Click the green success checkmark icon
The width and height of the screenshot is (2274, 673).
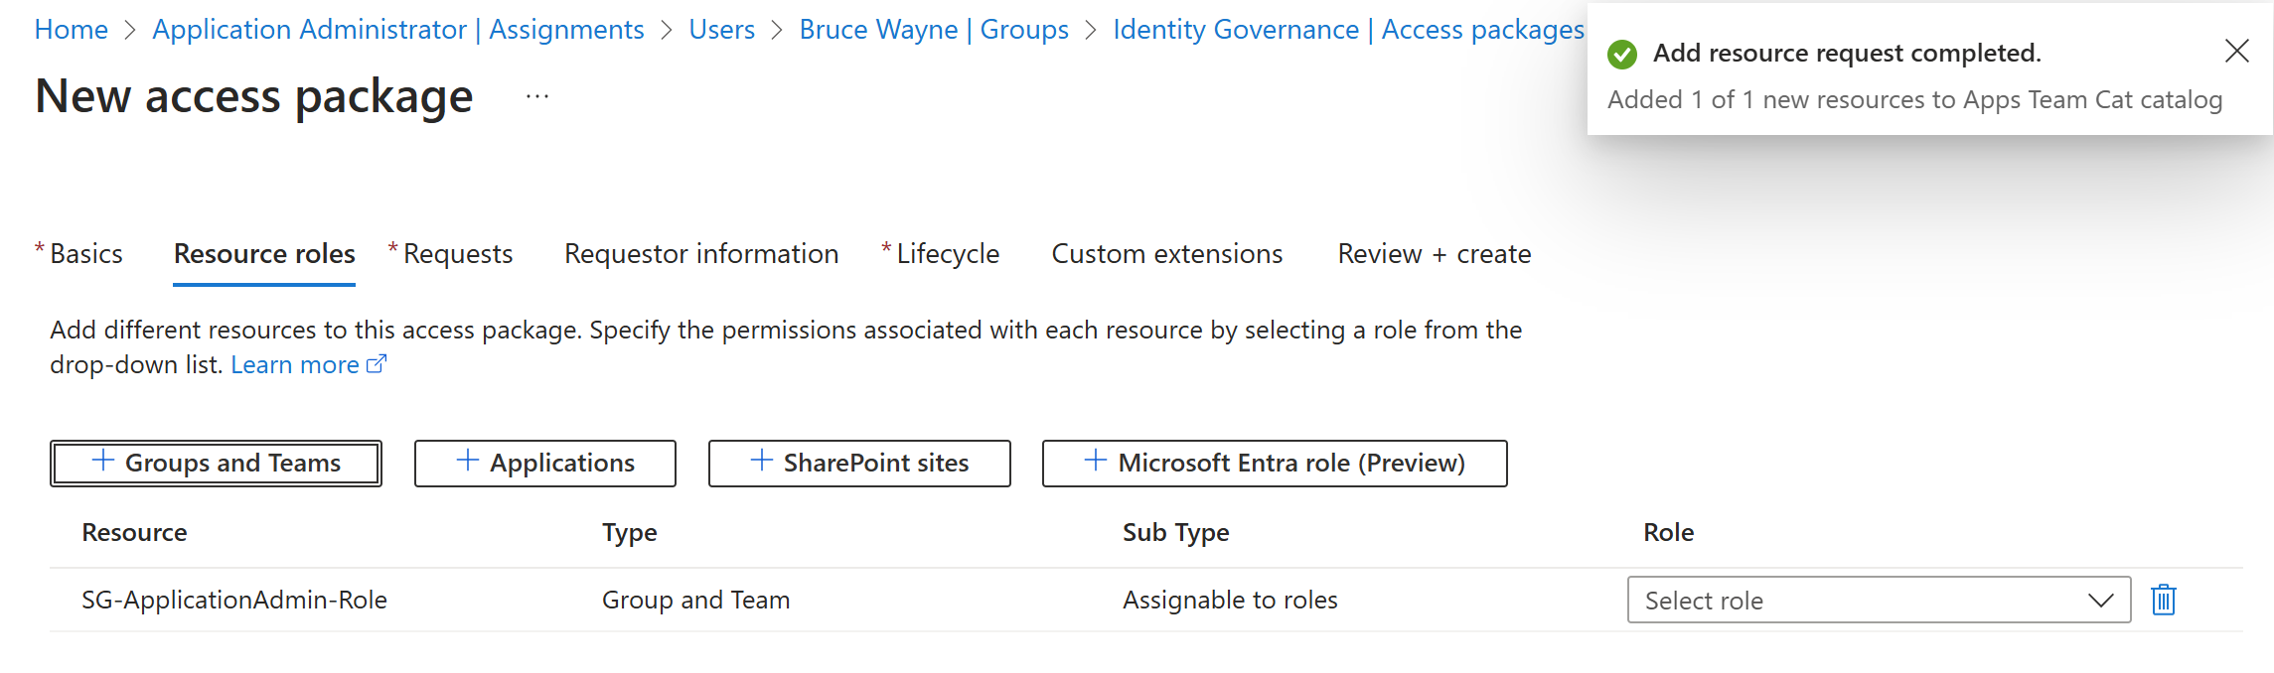click(1622, 54)
